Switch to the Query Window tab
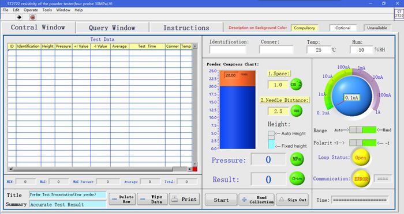The width and height of the screenshot is (404, 214). tap(112, 28)
